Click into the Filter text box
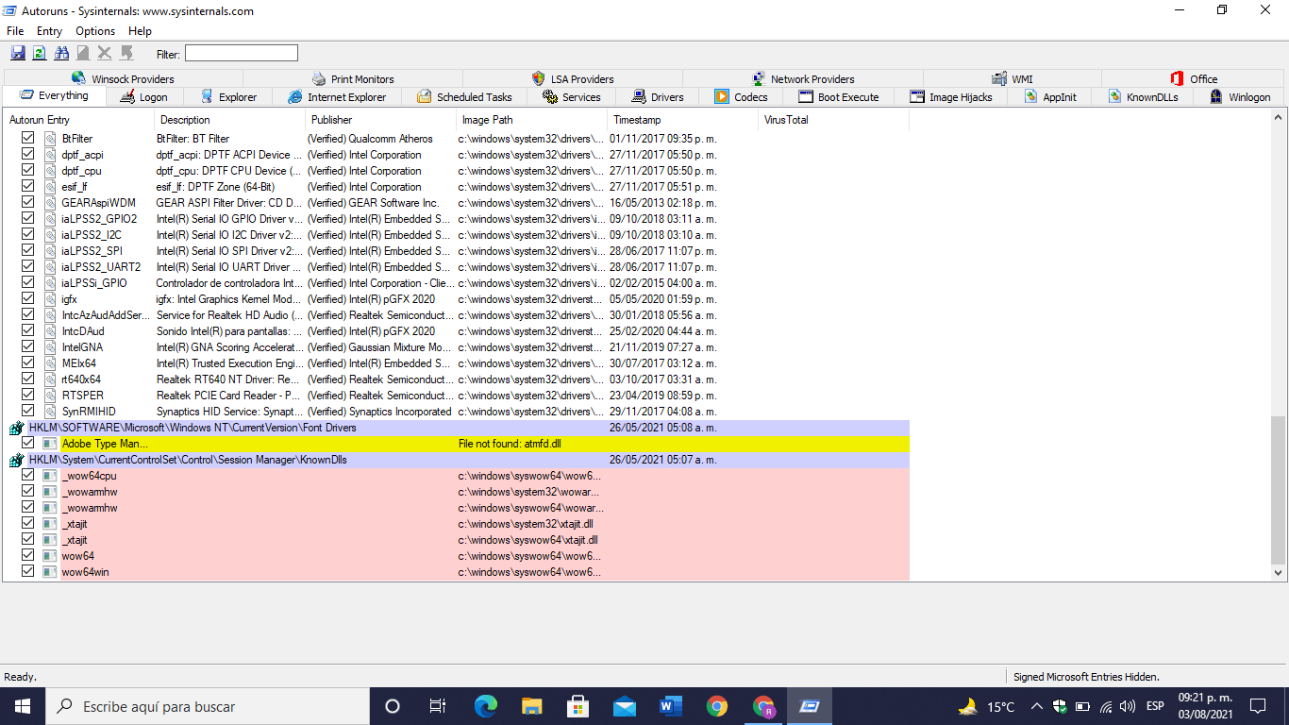1289x725 pixels. pyautogui.click(x=242, y=54)
